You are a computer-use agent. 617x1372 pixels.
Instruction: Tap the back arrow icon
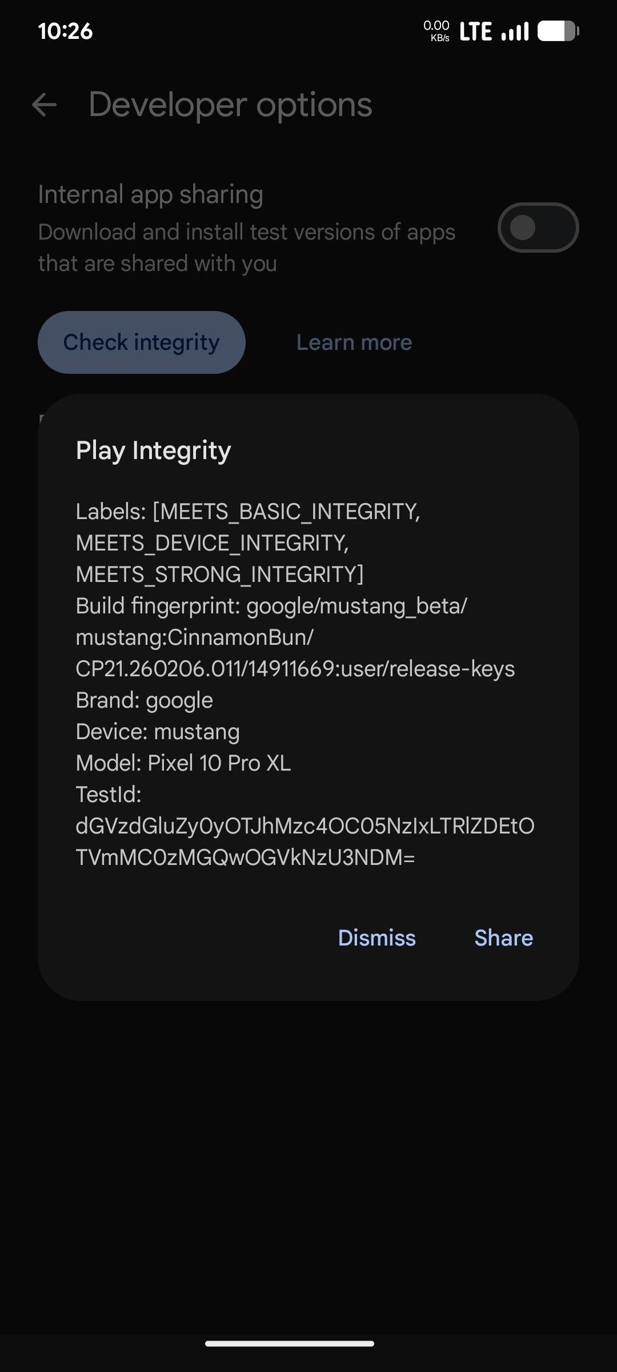point(45,105)
